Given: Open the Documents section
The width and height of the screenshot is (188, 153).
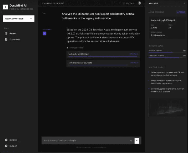Looking at the screenshot, I should pyautogui.click(x=15, y=40).
